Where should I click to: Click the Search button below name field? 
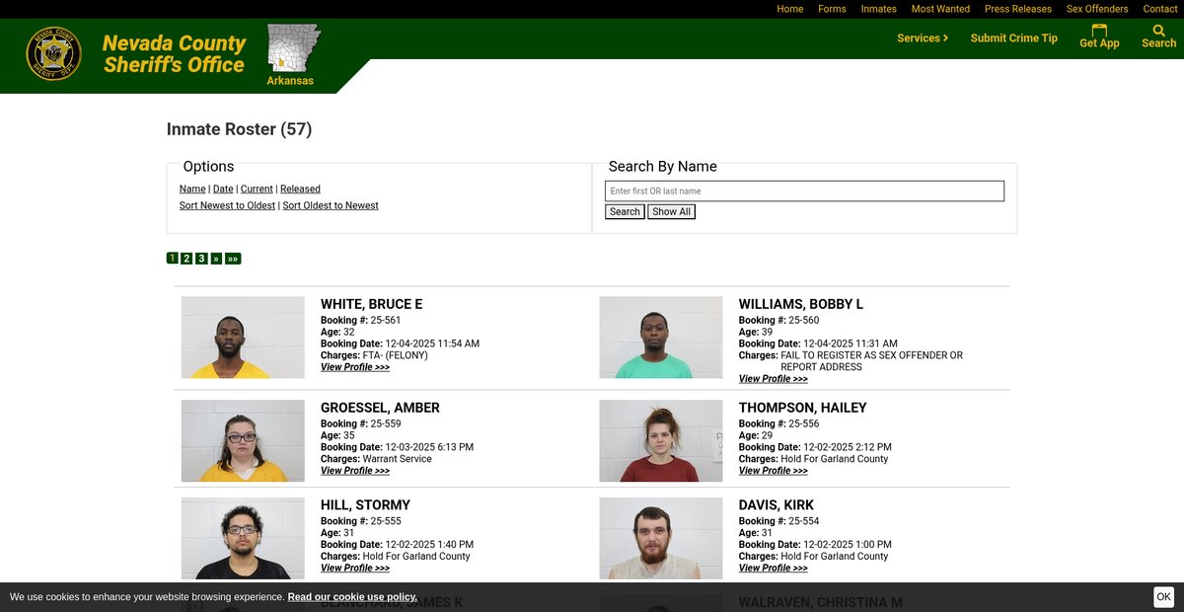tap(625, 211)
